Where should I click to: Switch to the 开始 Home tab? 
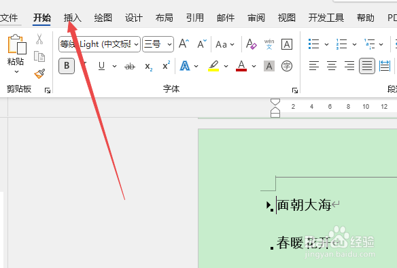[41, 18]
